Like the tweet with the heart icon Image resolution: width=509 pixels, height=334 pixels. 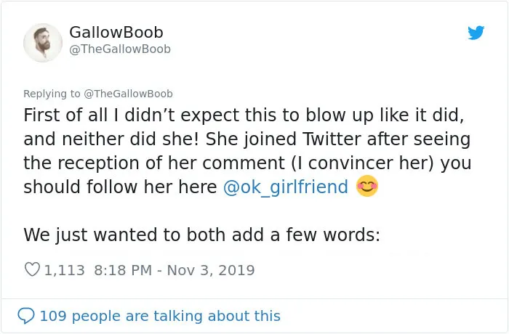click(x=32, y=269)
